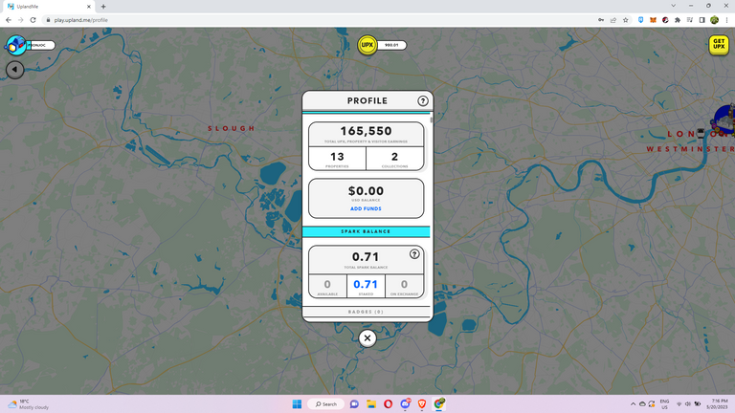735x413 pixels.
Task: Open tab search chevron dropdown
Action: pyautogui.click(x=673, y=6)
